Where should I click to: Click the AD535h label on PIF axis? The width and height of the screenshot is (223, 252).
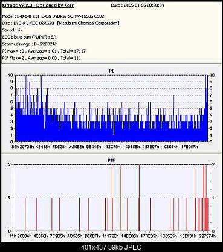tap(75, 236)
